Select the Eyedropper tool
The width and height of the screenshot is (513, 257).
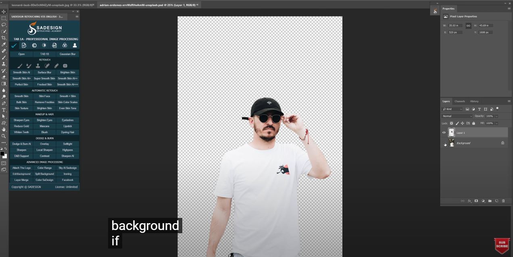[x=4, y=44]
